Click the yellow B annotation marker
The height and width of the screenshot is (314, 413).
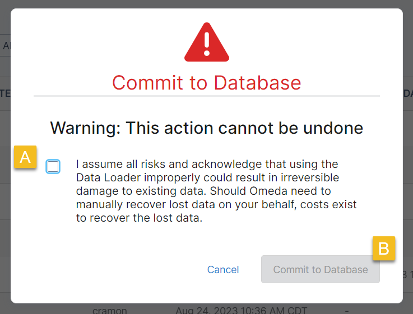coord(384,249)
